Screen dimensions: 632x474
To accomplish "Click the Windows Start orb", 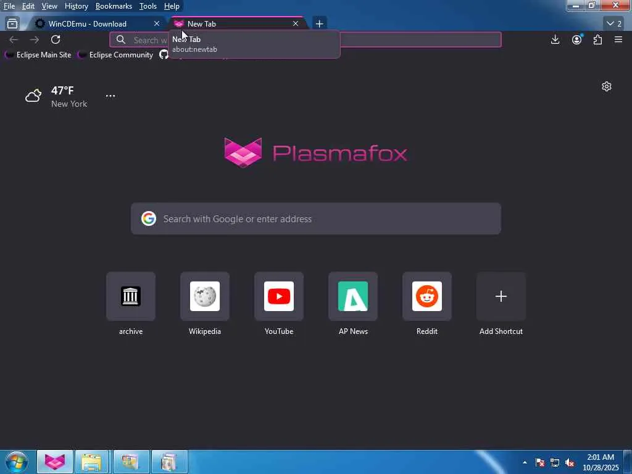I will point(17,462).
